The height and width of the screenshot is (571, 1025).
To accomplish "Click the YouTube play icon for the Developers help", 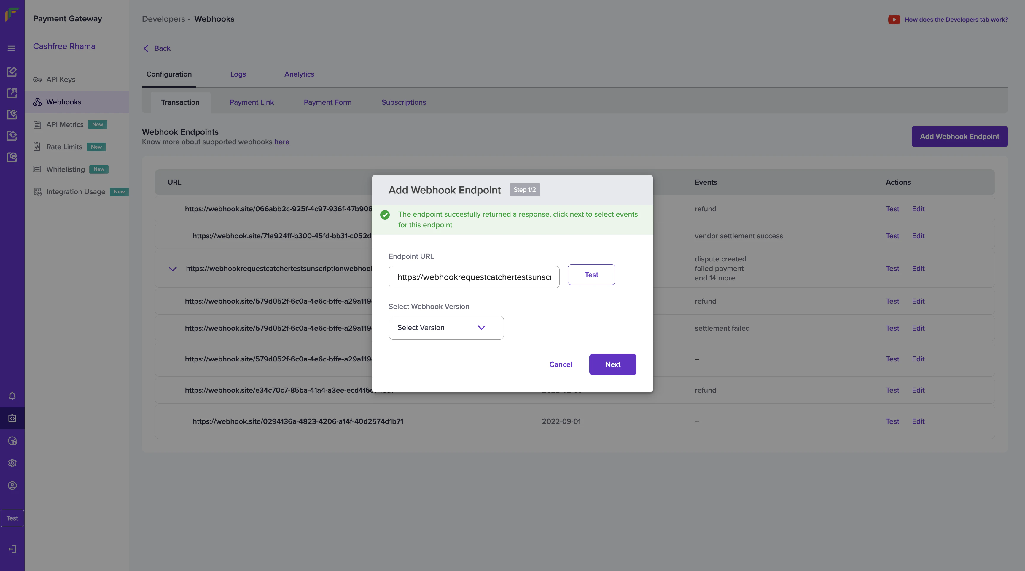I will click(894, 20).
